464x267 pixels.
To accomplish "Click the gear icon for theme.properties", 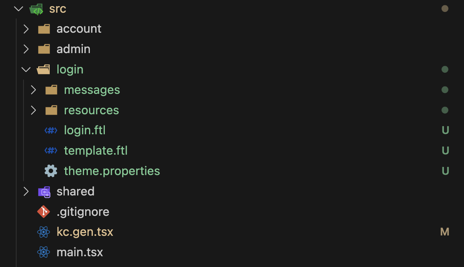I will [x=50, y=170].
